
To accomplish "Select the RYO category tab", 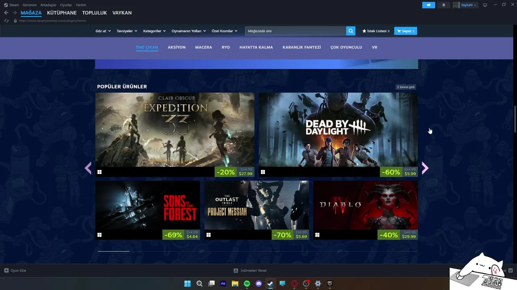I will click(x=226, y=47).
